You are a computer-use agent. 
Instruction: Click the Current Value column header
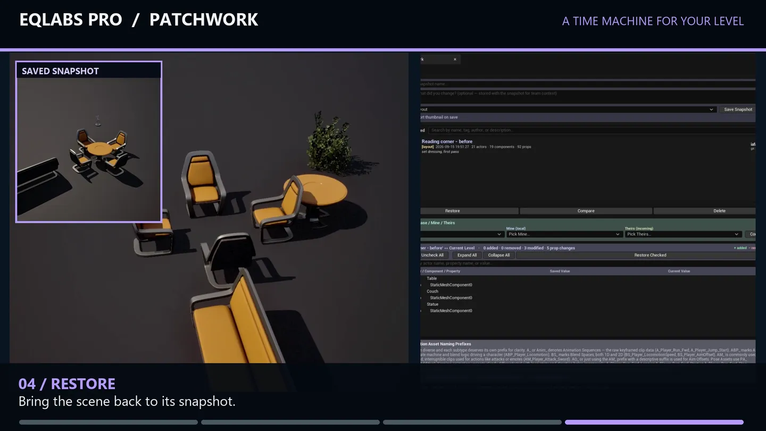click(x=679, y=271)
